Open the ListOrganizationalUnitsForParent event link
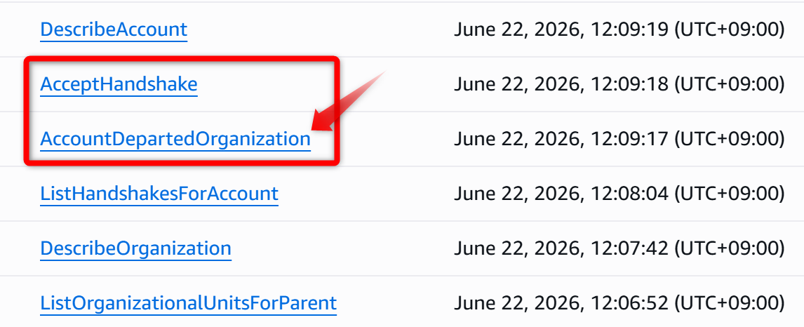This screenshot has height=327, width=804. click(188, 303)
